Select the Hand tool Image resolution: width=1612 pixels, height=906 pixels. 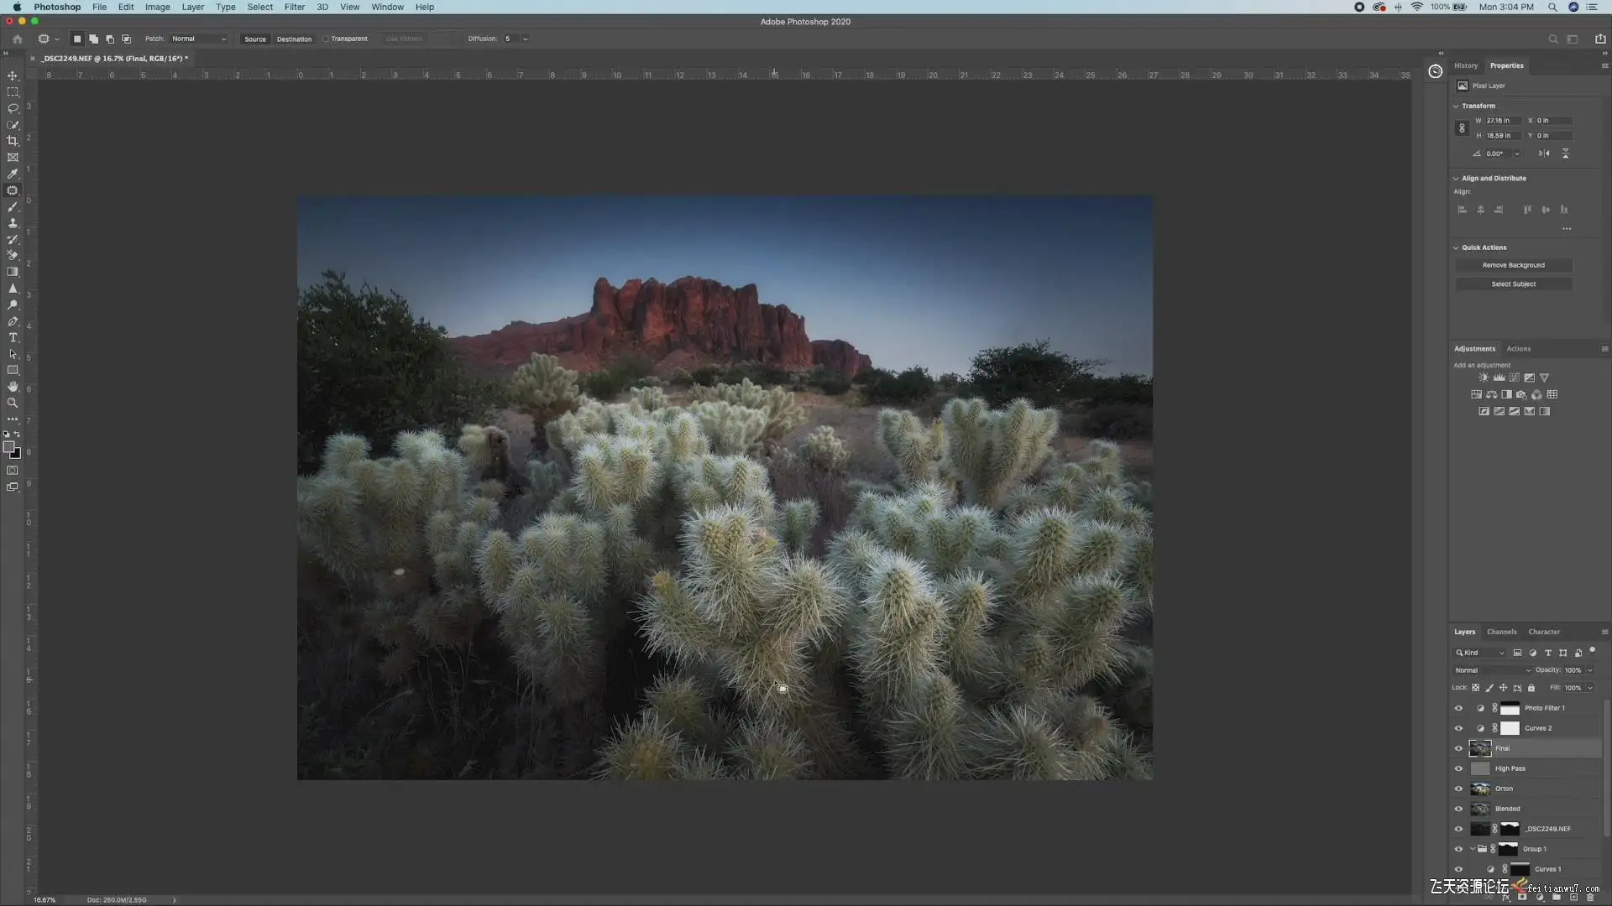[13, 387]
